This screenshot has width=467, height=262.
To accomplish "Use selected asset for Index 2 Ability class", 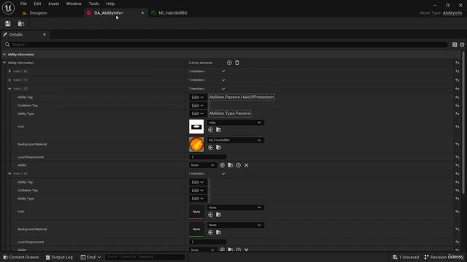I will (x=222, y=165).
